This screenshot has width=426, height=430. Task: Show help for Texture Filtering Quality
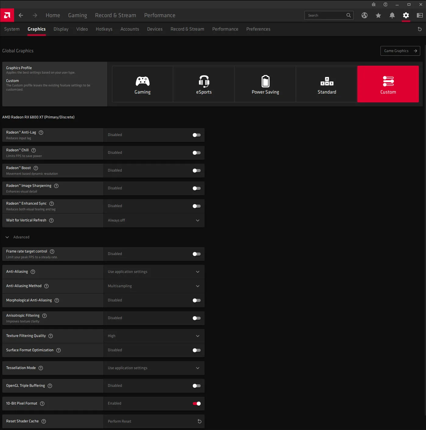(x=51, y=336)
